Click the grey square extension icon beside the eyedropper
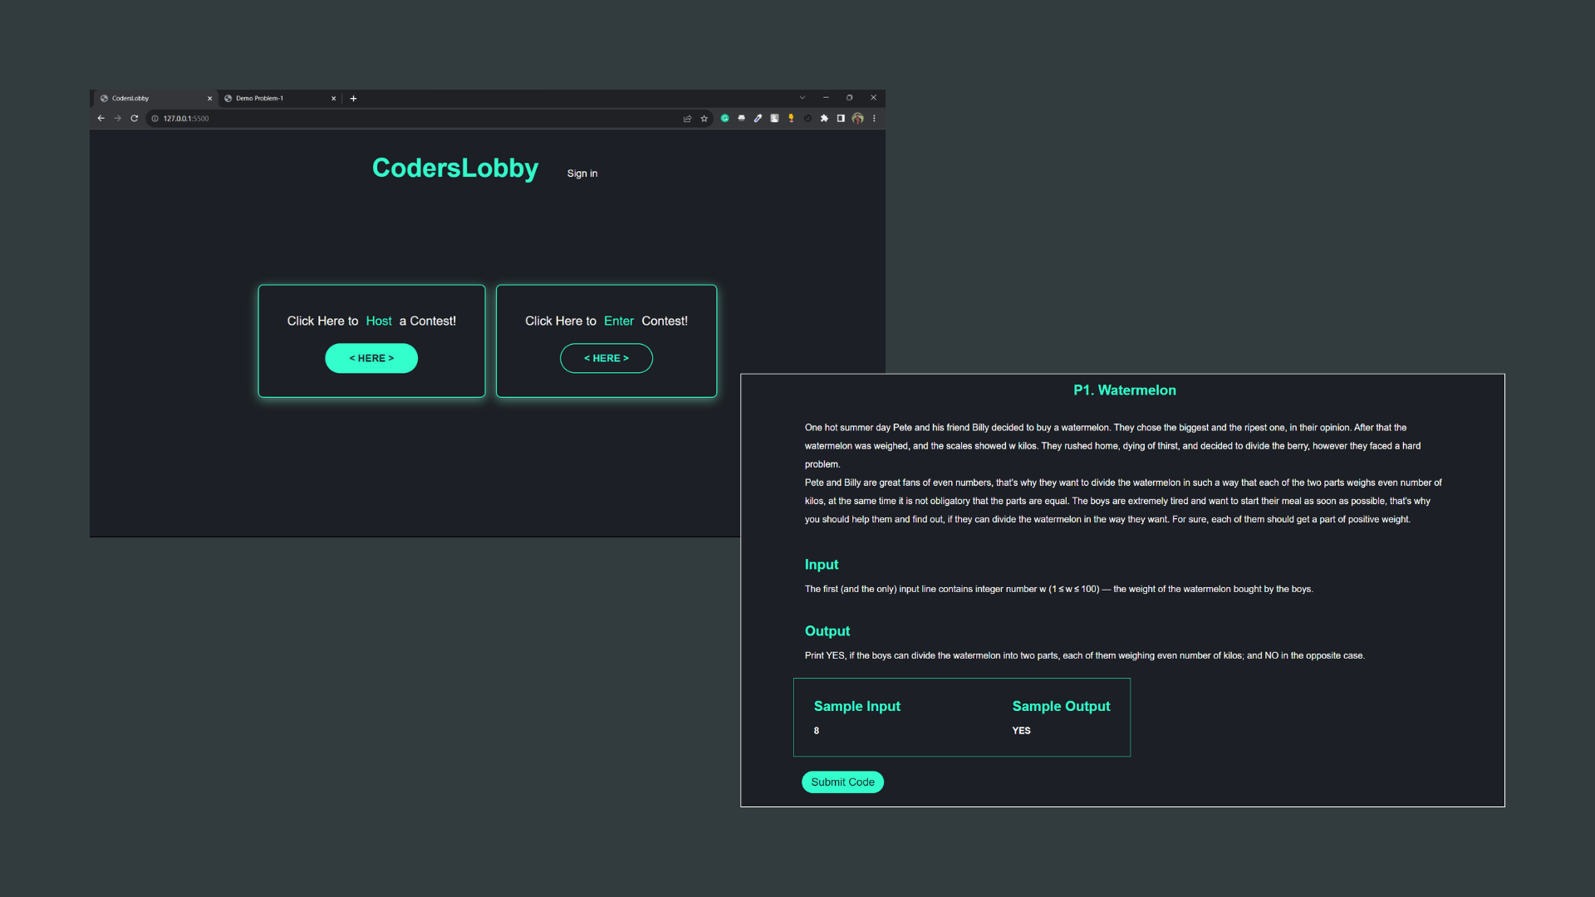Screen dimensions: 1595x897 click(x=774, y=119)
